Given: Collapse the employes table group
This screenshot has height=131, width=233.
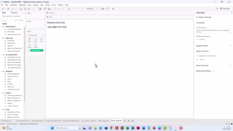Looking at the screenshot, I should click(1, 71).
